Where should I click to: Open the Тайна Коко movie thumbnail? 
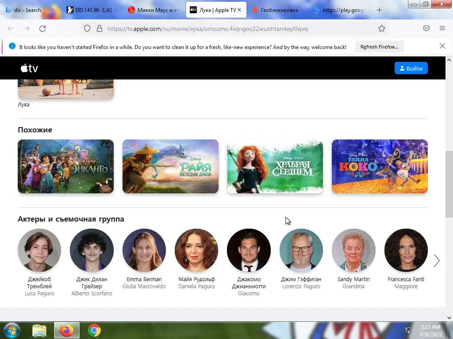click(x=380, y=166)
